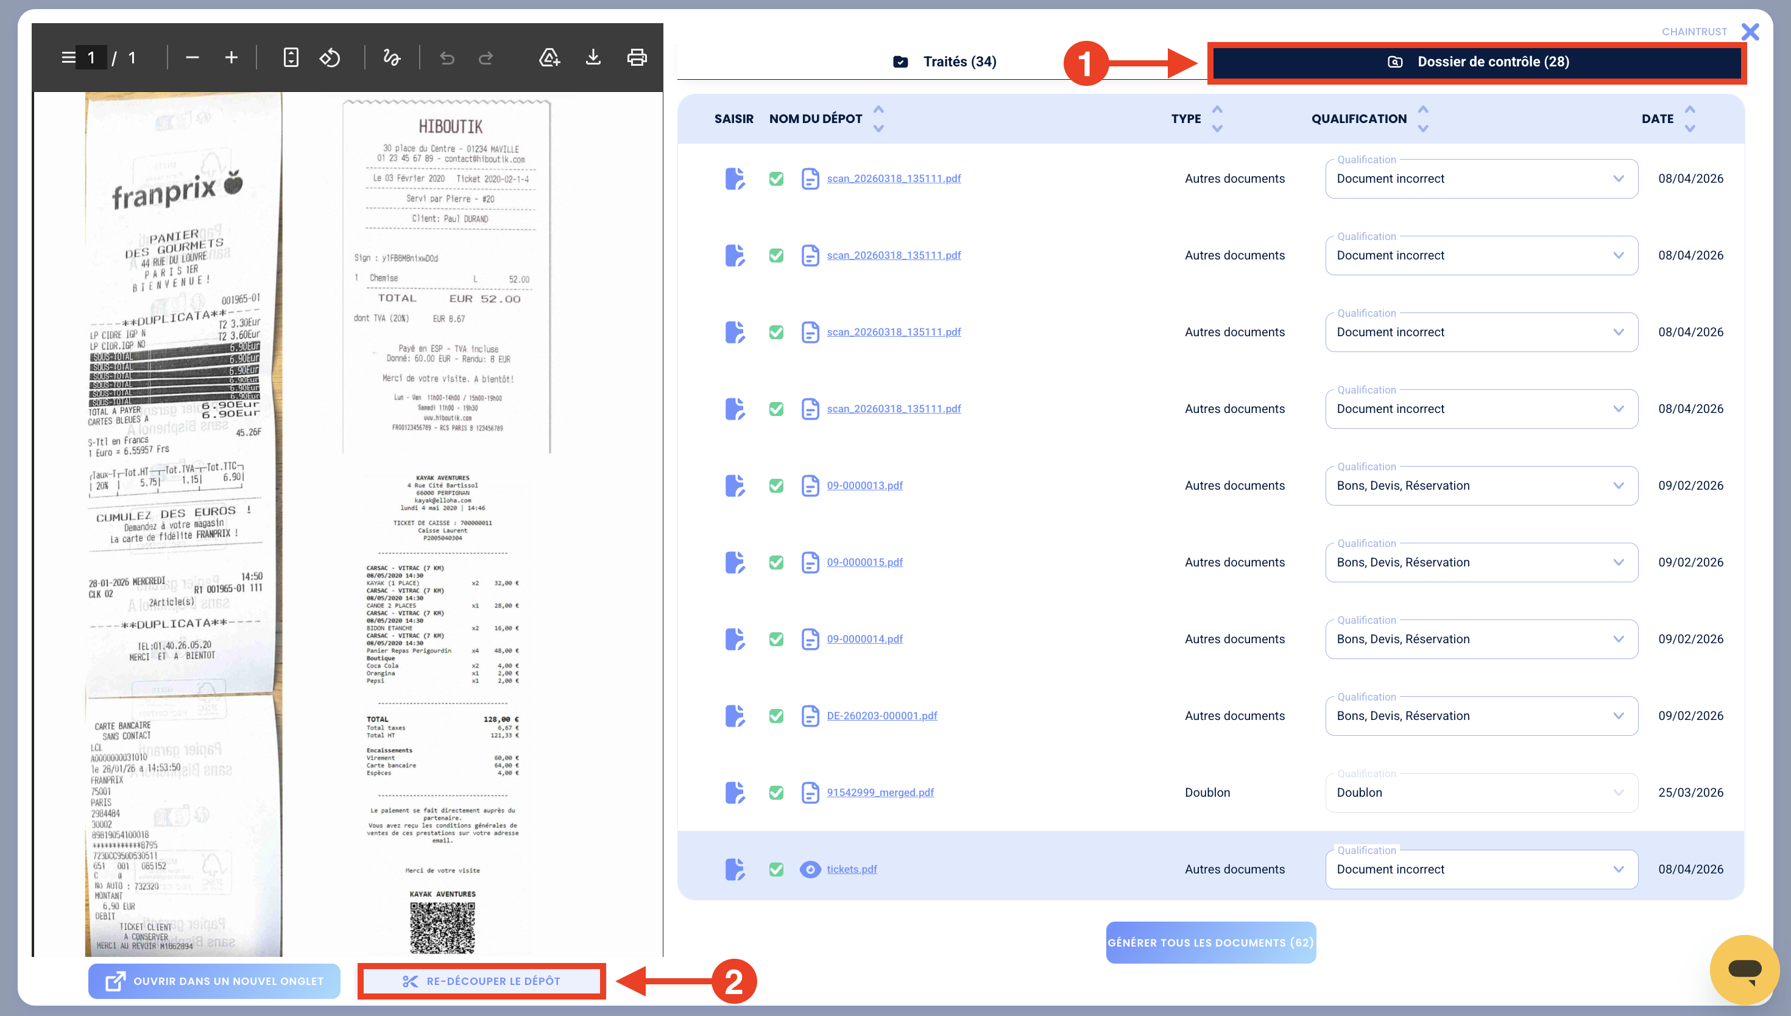Click the page number input field

[x=91, y=57]
